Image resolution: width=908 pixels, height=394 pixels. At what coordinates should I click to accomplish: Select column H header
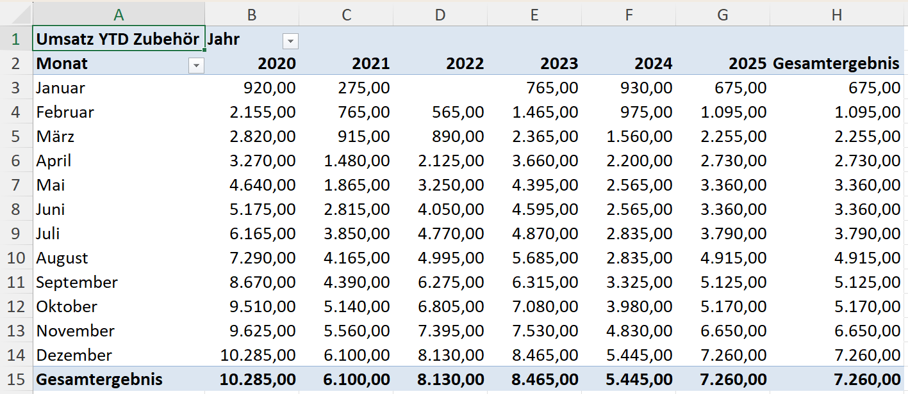[x=836, y=15]
